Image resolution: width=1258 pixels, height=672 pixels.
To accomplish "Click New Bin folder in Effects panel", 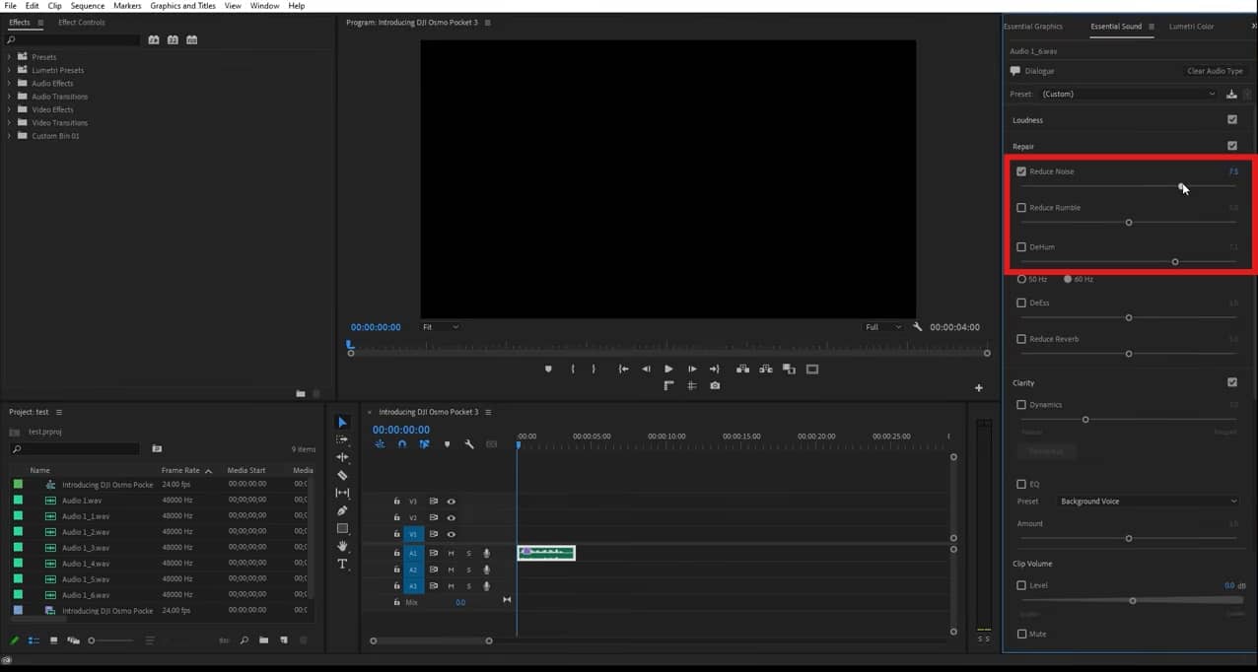I will (x=301, y=394).
